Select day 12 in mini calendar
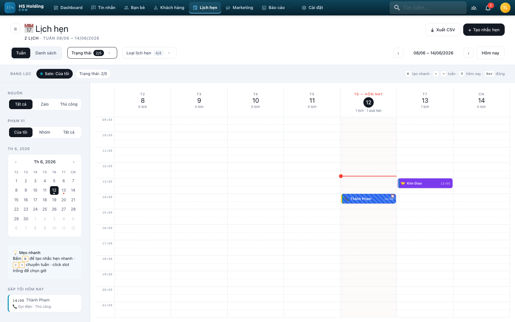 tap(54, 190)
